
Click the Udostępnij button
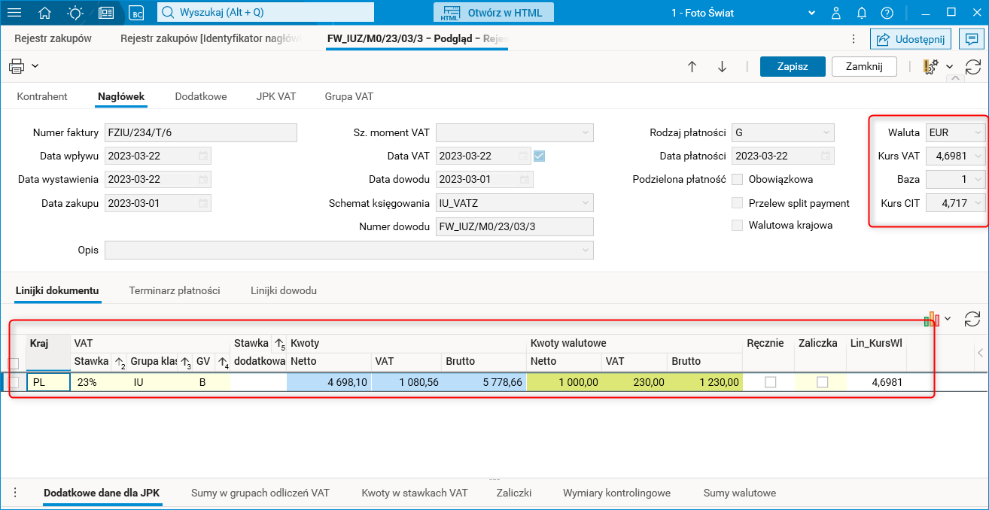click(x=911, y=38)
